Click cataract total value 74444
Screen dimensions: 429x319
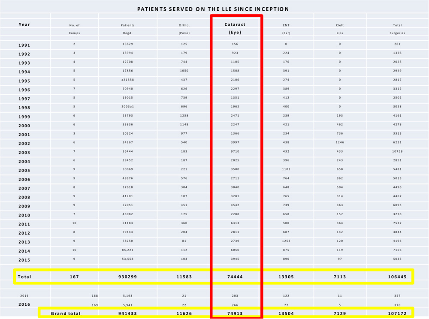point(235,277)
